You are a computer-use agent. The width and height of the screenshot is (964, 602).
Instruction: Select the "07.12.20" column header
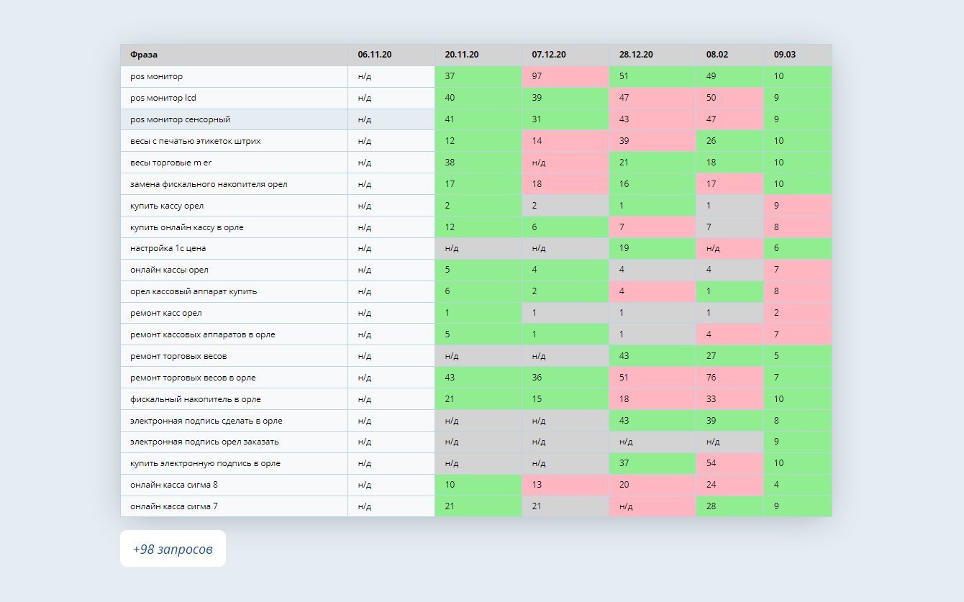pos(549,55)
